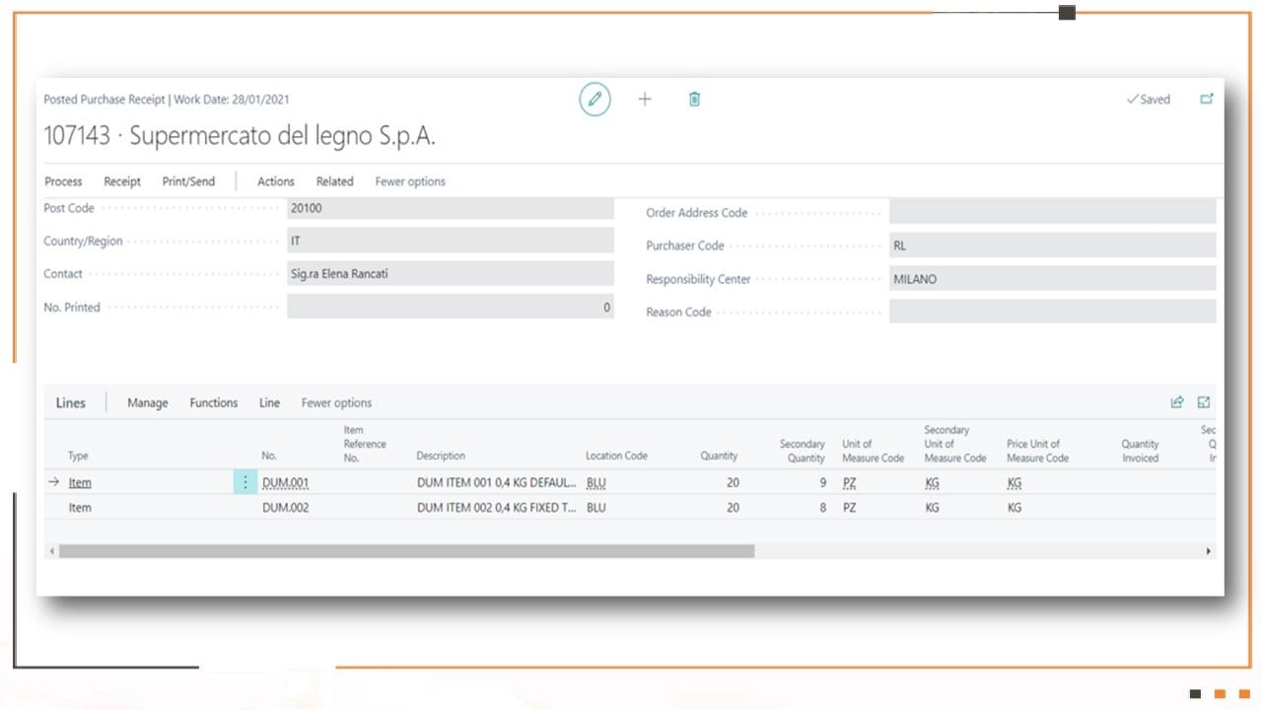Click the Item Reference No. column header
This screenshot has height=710, width=1262.
coord(365,444)
